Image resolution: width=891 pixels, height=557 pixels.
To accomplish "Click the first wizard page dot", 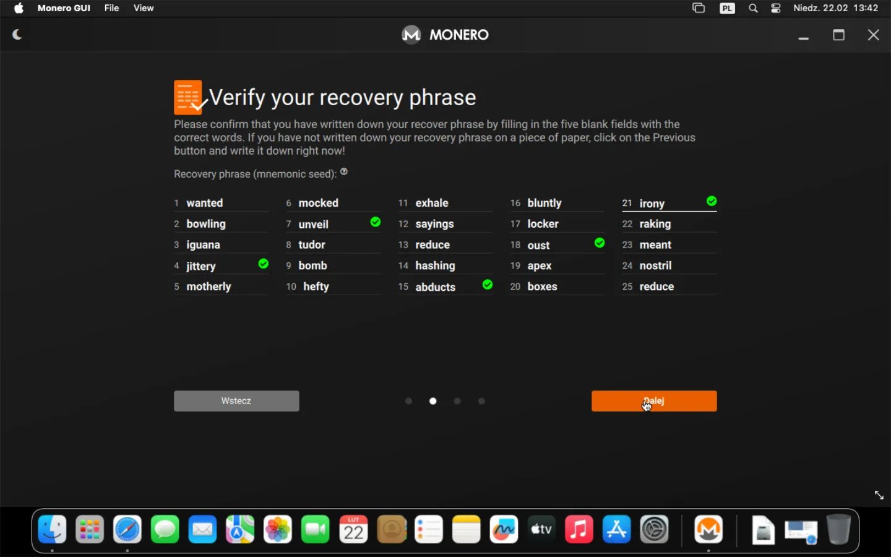I will point(408,401).
